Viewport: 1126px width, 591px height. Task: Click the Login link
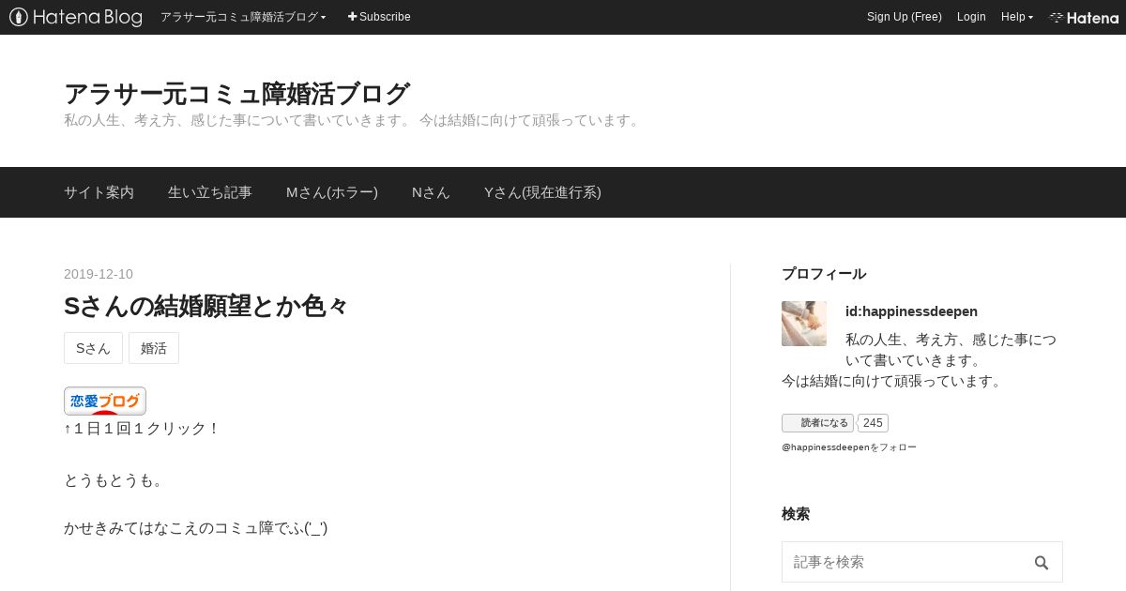click(x=971, y=17)
